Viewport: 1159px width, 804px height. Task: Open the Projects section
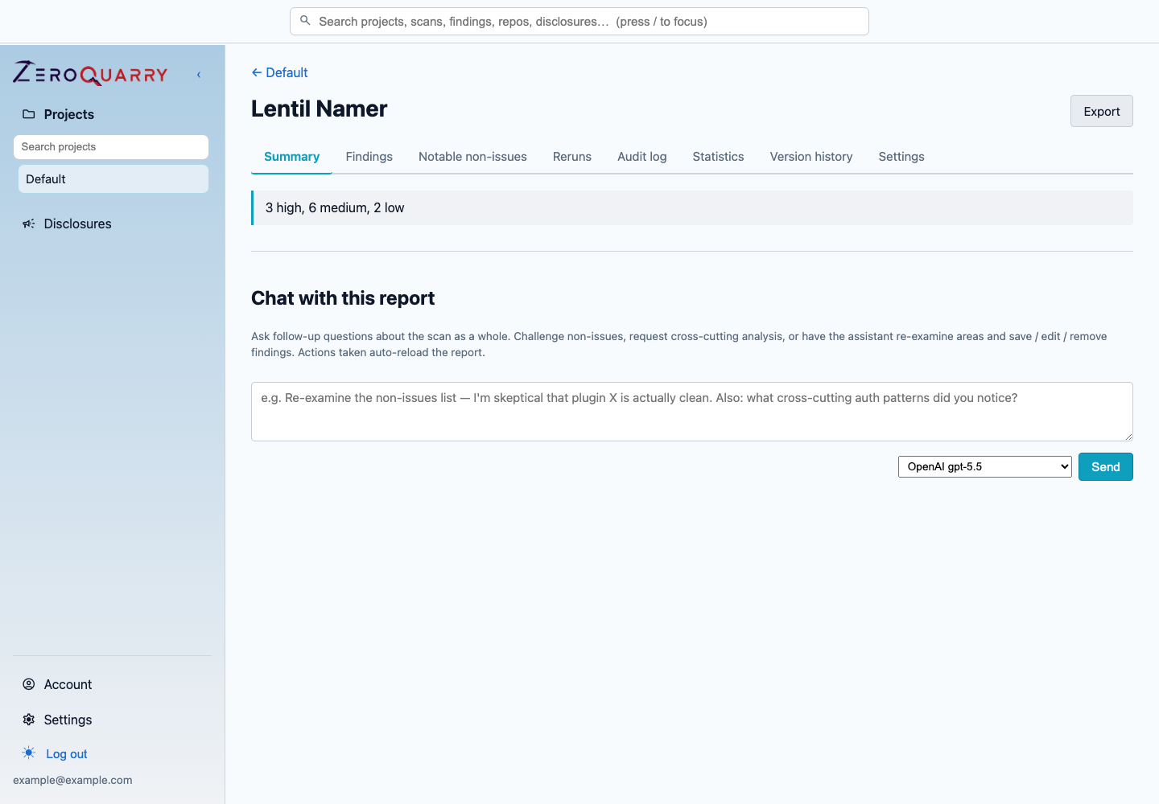[69, 114]
